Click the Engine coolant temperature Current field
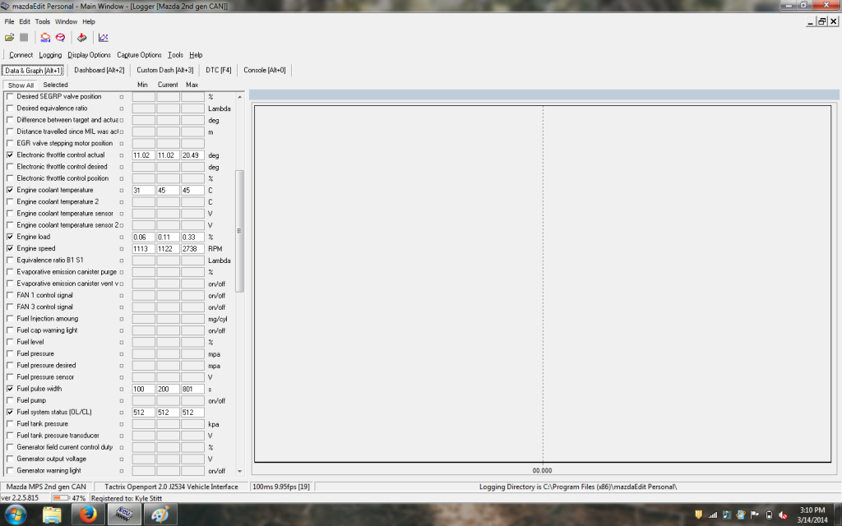The width and height of the screenshot is (842, 526). pyautogui.click(x=168, y=191)
